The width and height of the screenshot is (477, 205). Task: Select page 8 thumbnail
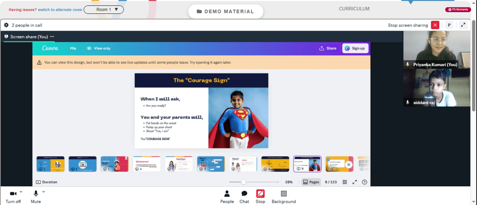pos(275,164)
